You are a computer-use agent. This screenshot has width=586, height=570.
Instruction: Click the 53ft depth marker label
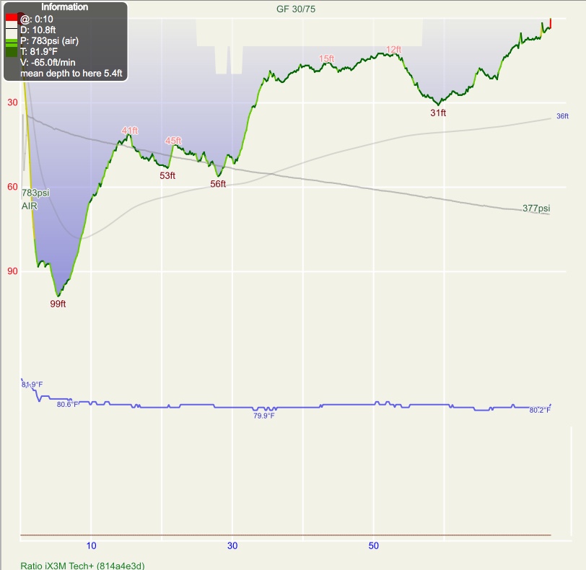point(167,175)
